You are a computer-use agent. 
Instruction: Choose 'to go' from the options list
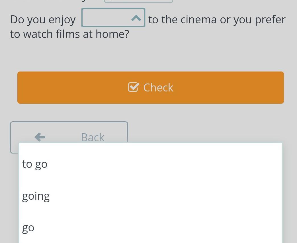pos(35,164)
